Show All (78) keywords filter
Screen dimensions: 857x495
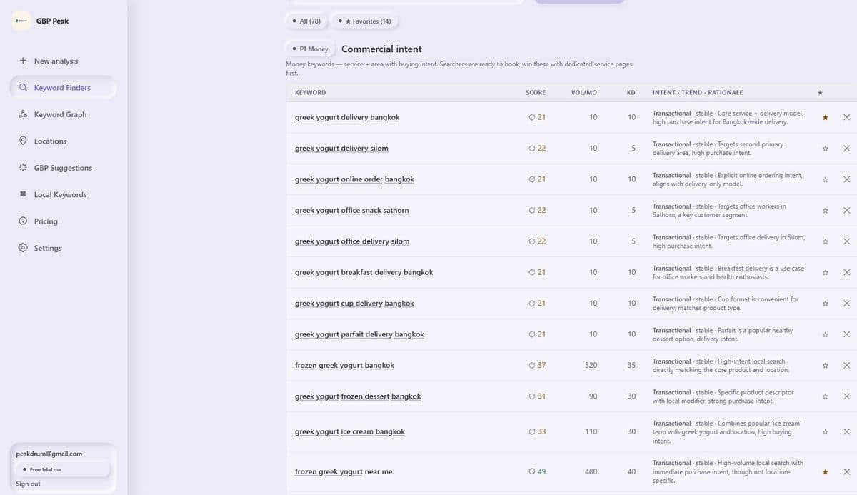tap(306, 21)
